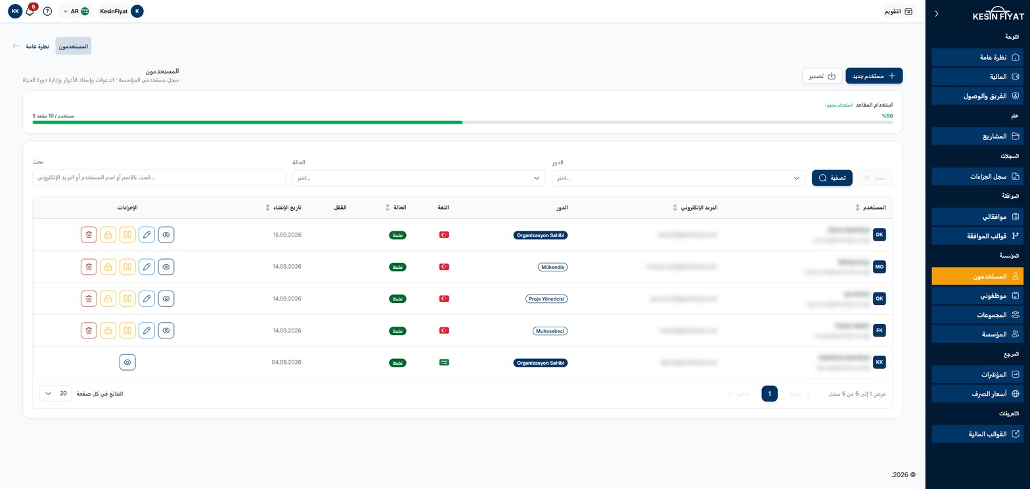The height and width of the screenshot is (489, 1030).
Task: Go to نظرة عامة breadcrumb link
Action: point(38,46)
